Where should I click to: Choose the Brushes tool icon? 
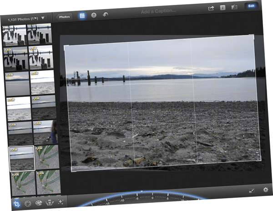[x=49, y=202]
